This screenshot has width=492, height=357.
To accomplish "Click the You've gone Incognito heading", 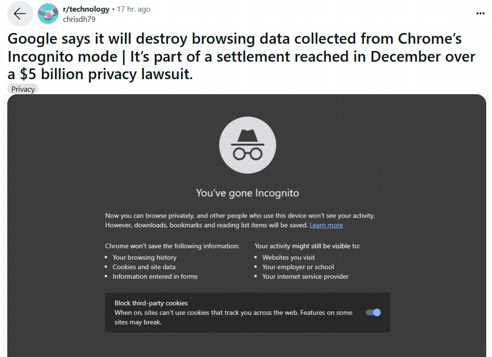I will tap(247, 193).
